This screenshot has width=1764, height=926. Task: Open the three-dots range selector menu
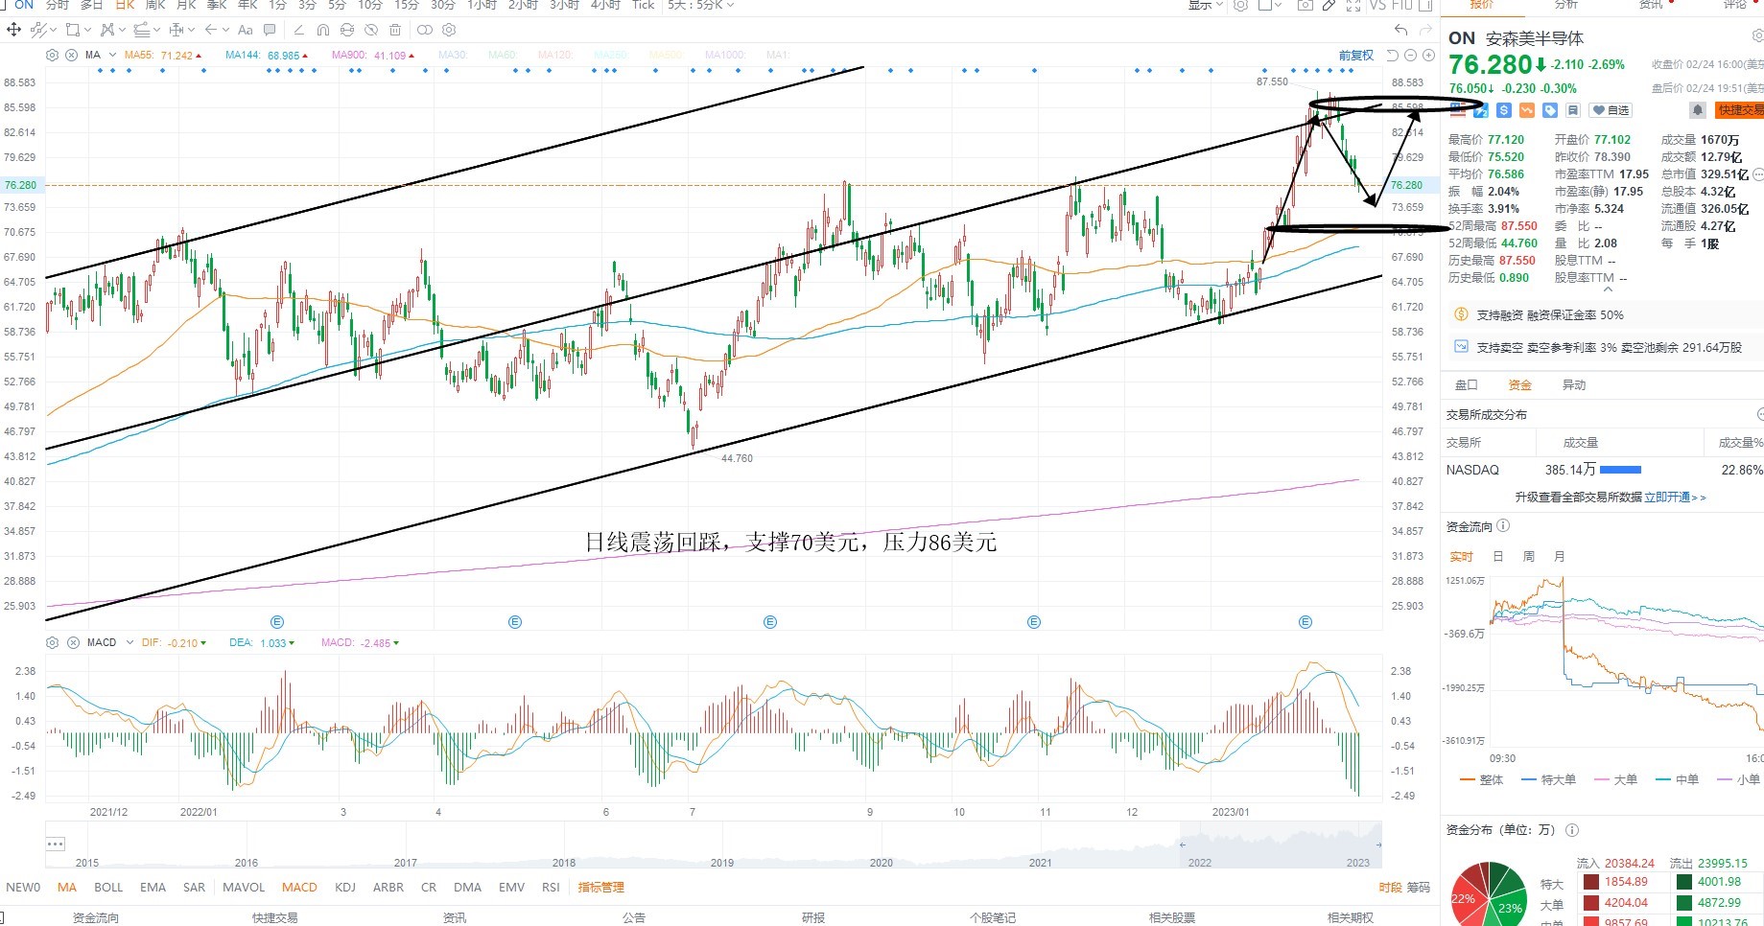(56, 845)
